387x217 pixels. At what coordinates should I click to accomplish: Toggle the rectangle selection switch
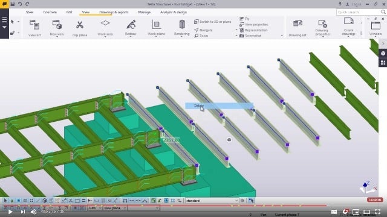pyautogui.click(x=77, y=201)
